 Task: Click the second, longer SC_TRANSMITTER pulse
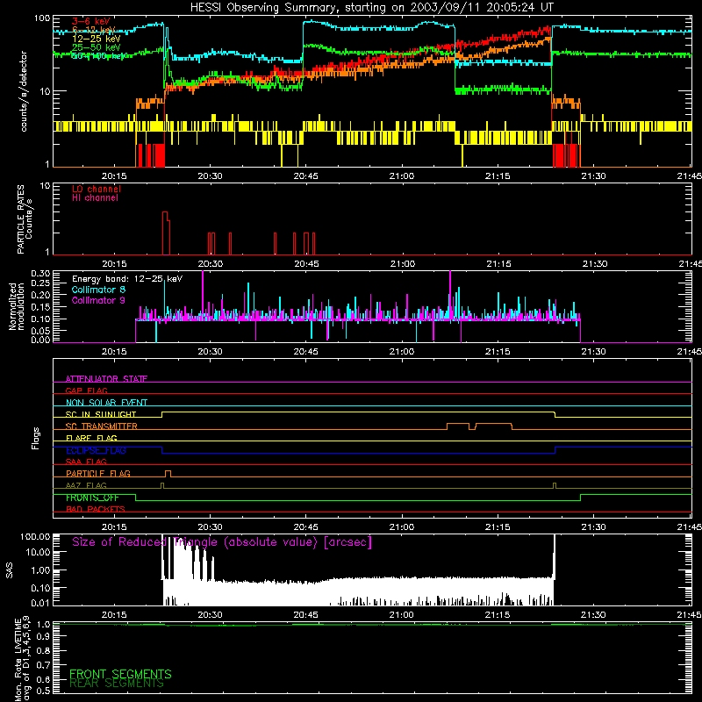(493, 426)
